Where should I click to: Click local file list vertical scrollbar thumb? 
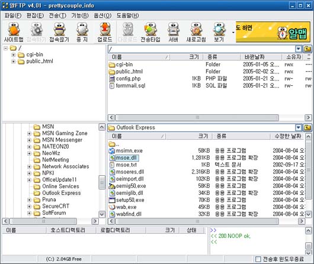pyautogui.click(x=309, y=170)
